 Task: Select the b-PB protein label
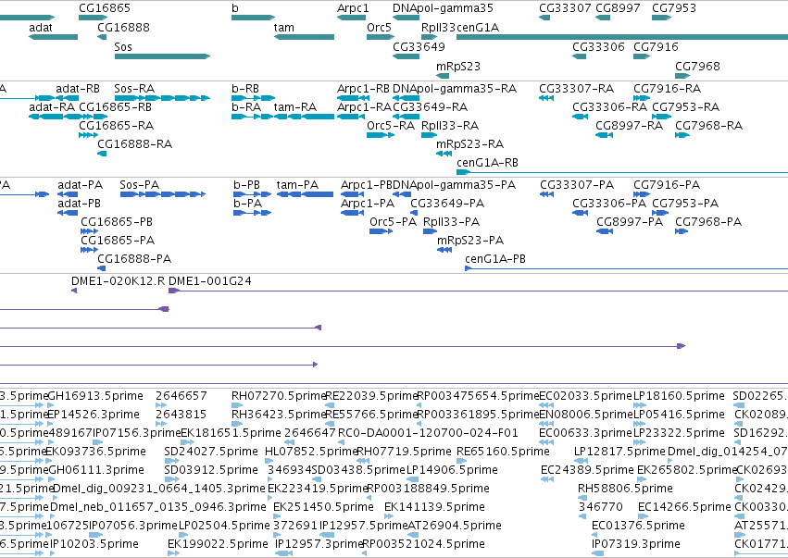tap(246, 185)
